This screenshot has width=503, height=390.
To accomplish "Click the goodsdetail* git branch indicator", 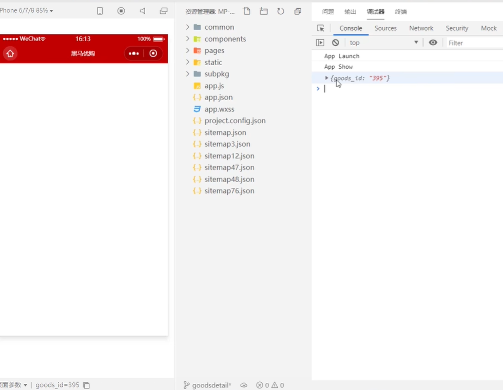I will 207,385.
